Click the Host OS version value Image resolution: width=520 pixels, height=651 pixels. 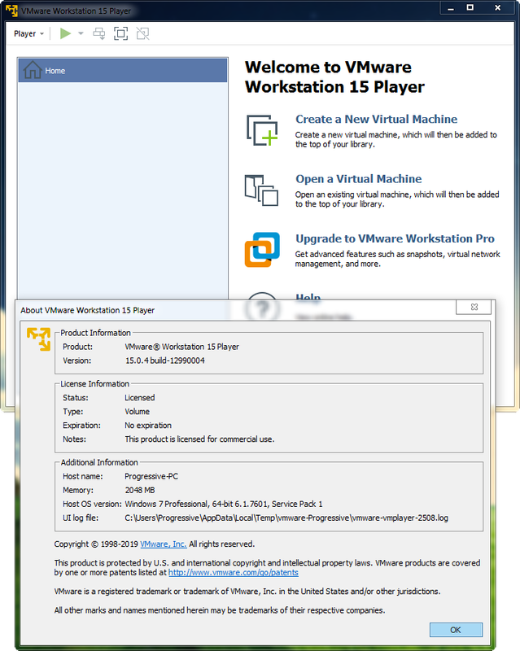[x=224, y=504]
